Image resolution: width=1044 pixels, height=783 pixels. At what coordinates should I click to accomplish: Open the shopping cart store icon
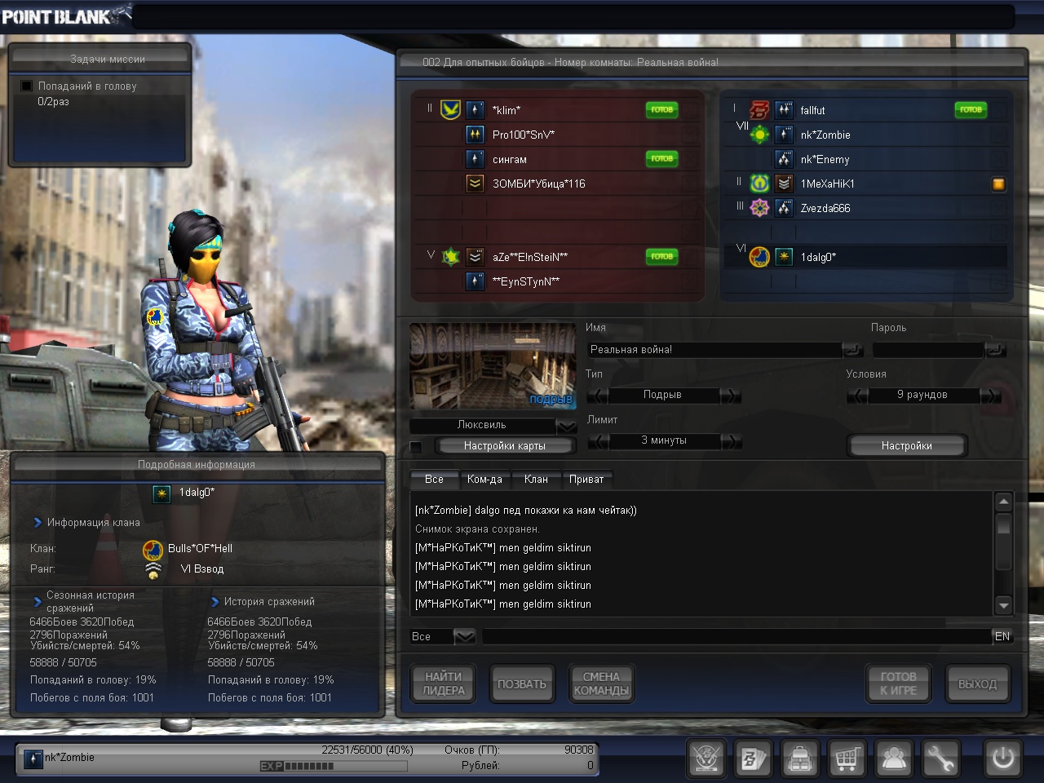point(847,759)
